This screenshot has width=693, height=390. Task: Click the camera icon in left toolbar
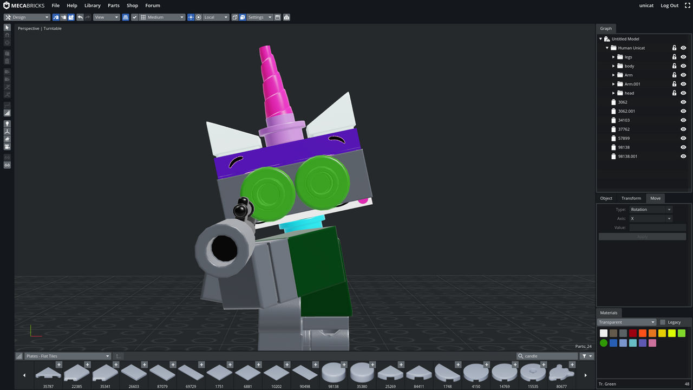7,147
